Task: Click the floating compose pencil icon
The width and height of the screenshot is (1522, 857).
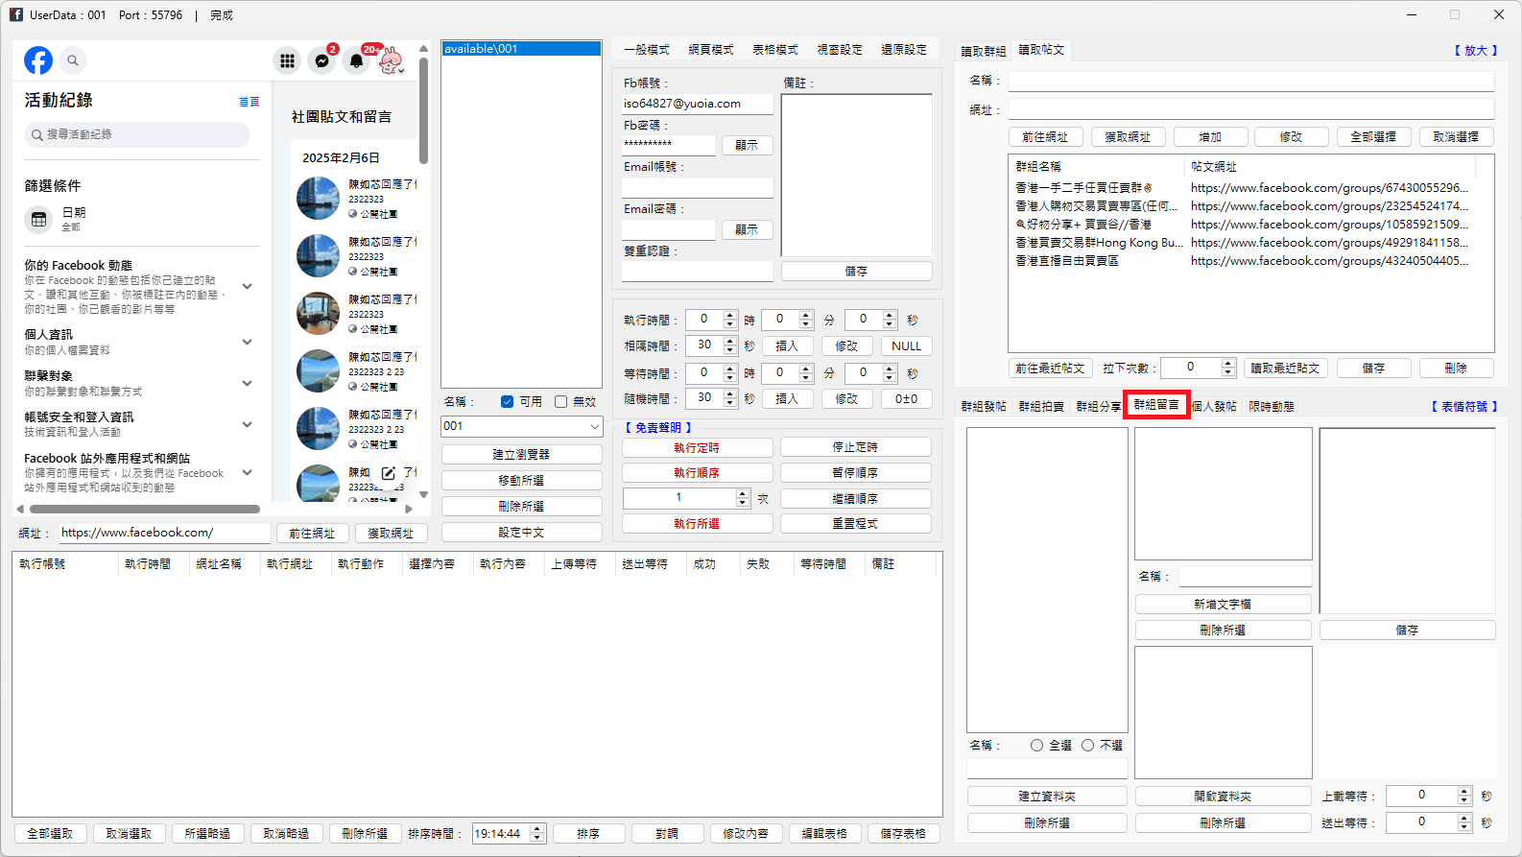Action: pos(388,473)
